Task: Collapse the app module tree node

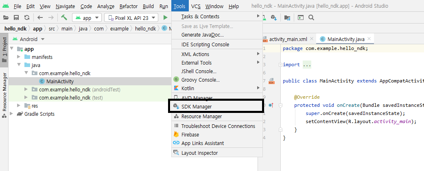Action: pos(12,49)
